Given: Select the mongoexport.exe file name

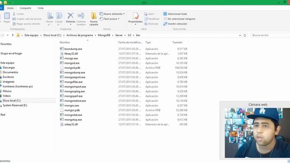Looking at the screenshot, I should (x=75, y=77).
